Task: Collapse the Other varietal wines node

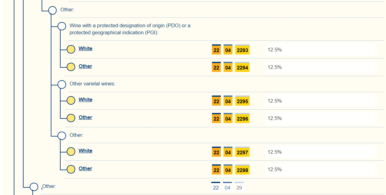Action: click(62, 84)
